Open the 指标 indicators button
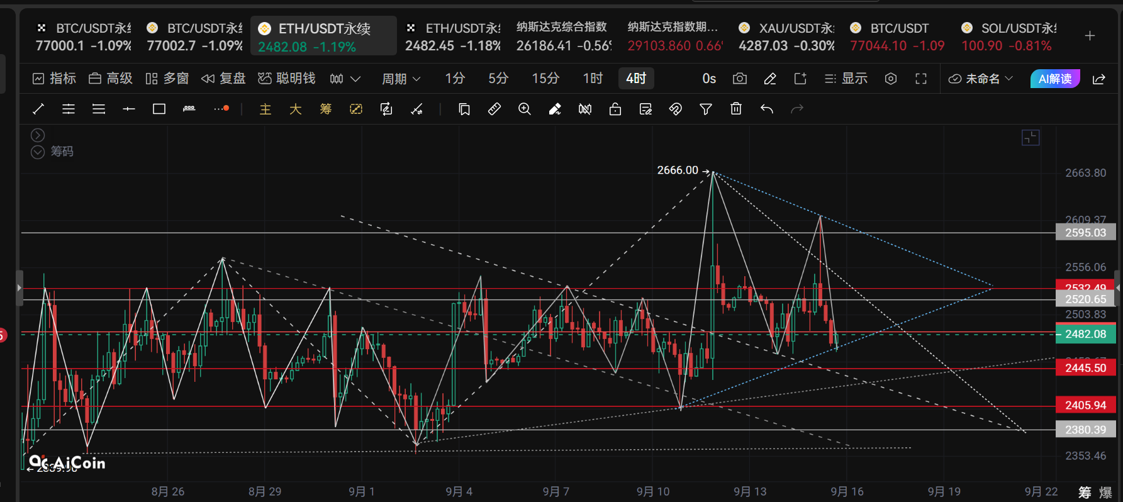Viewport: 1123px width, 502px height. (54, 79)
